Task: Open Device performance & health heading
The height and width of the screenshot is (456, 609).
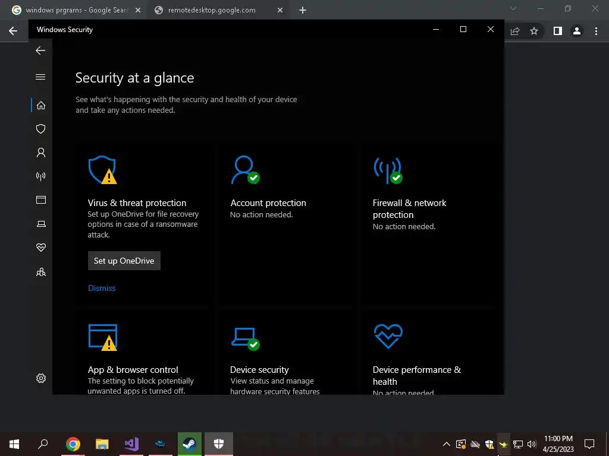Action: tap(417, 375)
